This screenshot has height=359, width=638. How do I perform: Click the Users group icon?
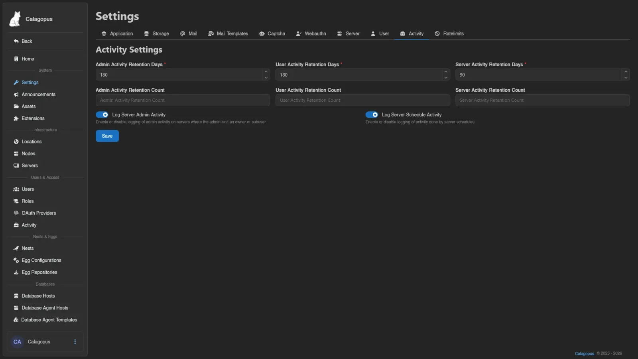pyautogui.click(x=16, y=189)
